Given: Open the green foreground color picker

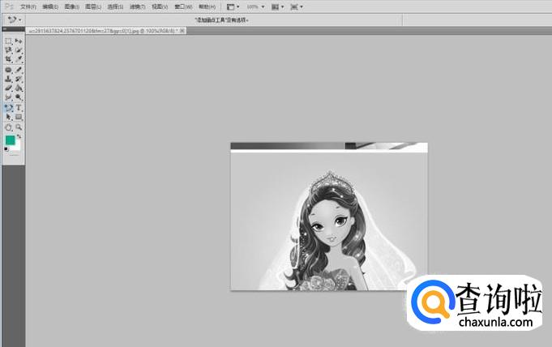Looking at the screenshot, I should pos(10,140).
